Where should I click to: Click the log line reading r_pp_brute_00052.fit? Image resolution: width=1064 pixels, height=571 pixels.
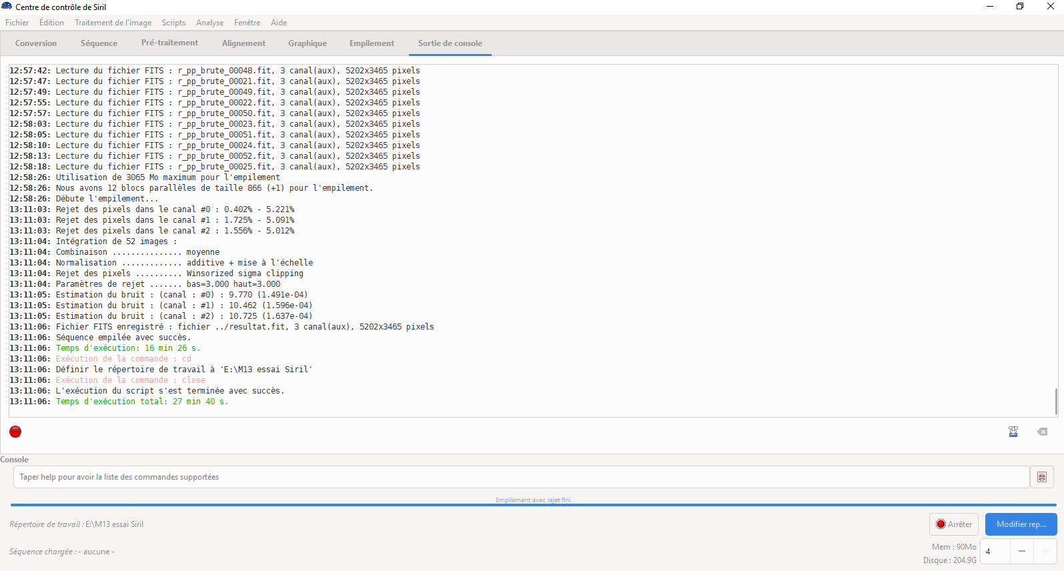[215, 156]
